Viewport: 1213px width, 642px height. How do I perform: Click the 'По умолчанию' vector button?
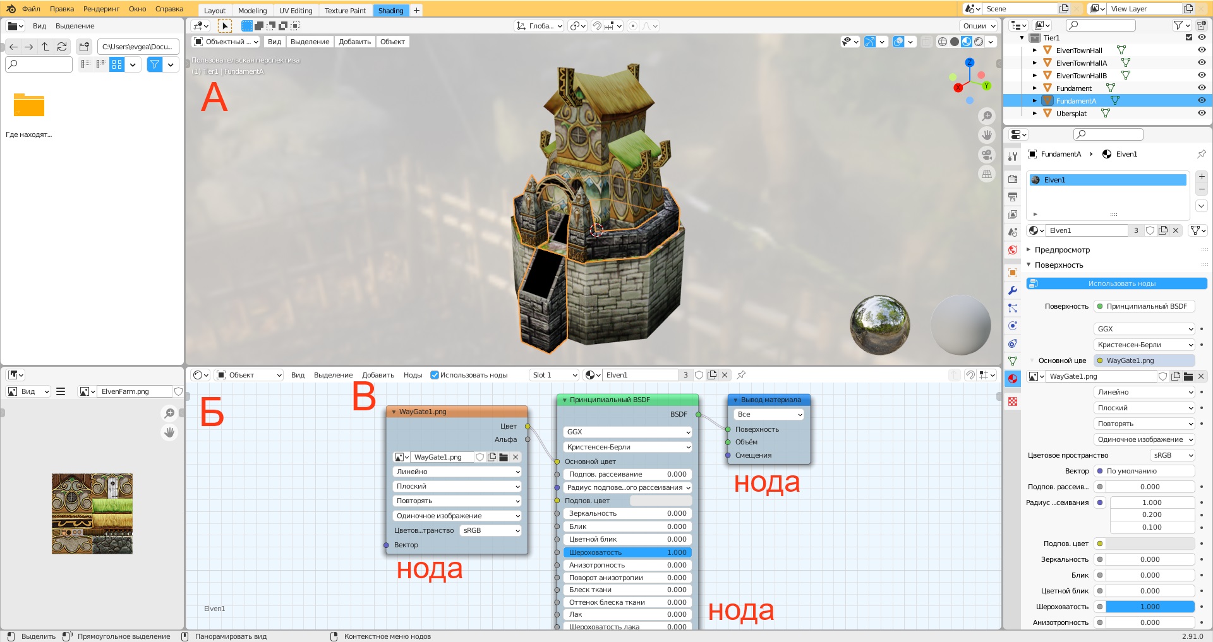[1144, 471]
